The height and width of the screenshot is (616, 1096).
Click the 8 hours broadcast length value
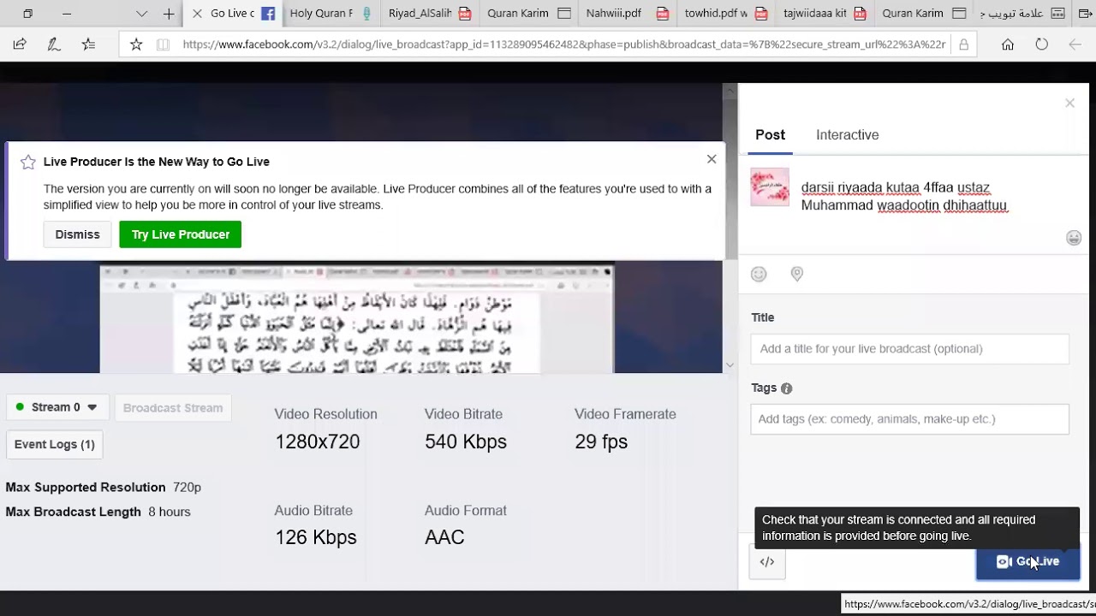pyautogui.click(x=170, y=512)
